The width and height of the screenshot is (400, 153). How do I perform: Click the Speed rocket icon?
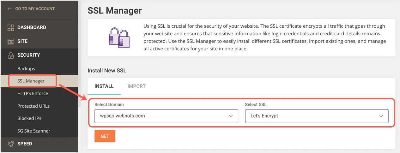[x=11, y=144]
